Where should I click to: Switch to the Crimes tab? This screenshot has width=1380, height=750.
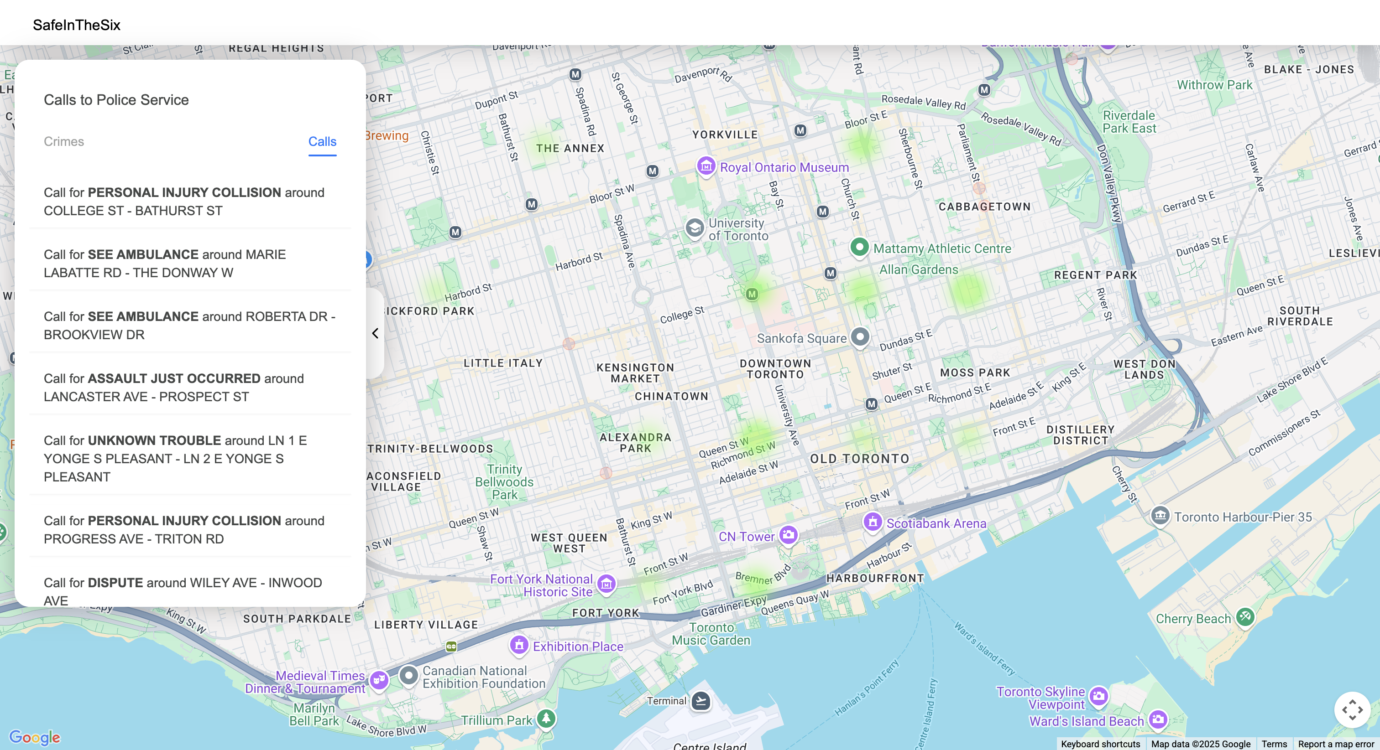(64, 141)
